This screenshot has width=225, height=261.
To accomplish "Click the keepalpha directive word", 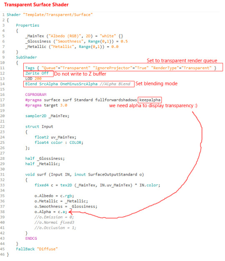I will [150, 100].
